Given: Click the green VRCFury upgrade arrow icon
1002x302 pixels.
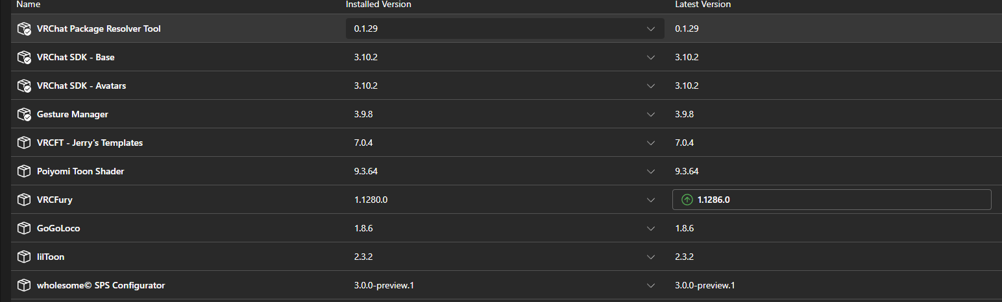Looking at the screenshot, I should [687, 200].
